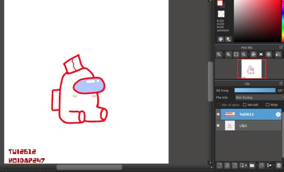Pop out the Hoa tiêu panel

281,47
